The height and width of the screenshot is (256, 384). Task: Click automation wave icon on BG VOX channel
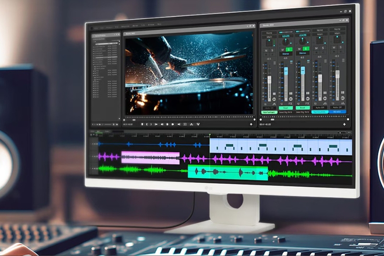(343, 103)
